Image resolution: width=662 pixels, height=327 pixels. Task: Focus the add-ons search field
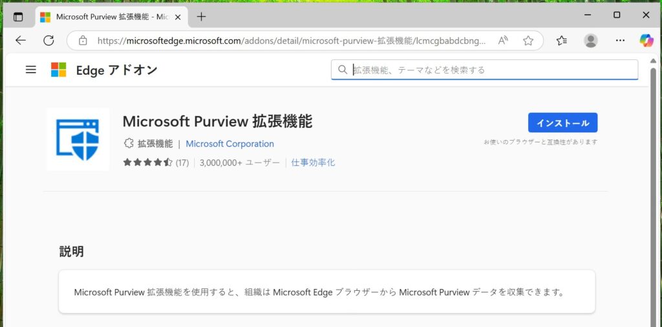pyautogui.click(x=484, y=70)
